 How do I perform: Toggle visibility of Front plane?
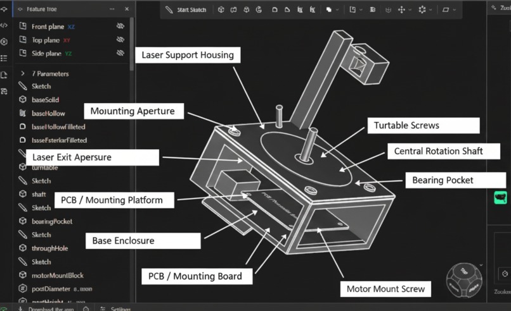pos(120,26)
